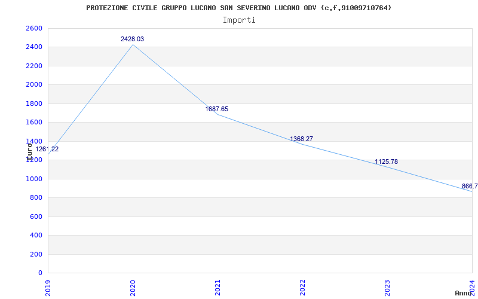Click the 1600 y-axis value
Viewport: 478px width, 299px height.
pos(34,123)
